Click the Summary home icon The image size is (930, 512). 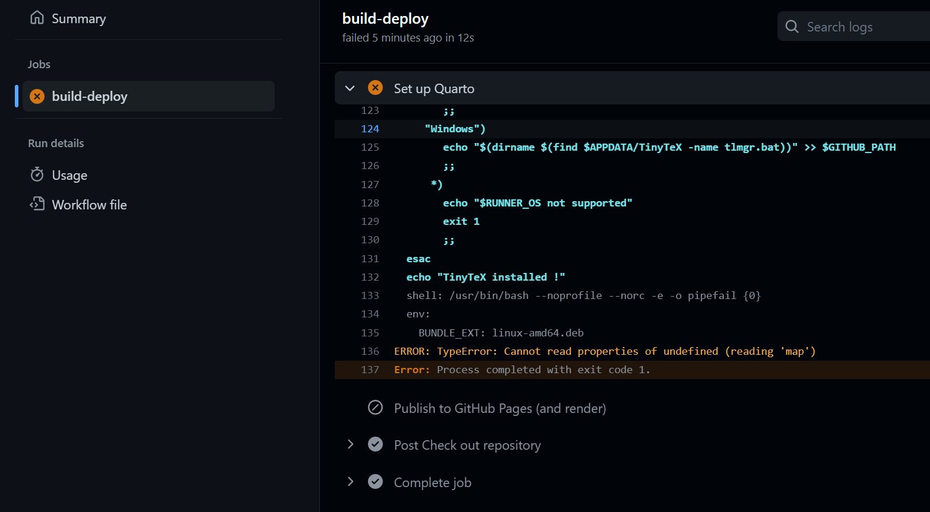click(x=37, y=18)
